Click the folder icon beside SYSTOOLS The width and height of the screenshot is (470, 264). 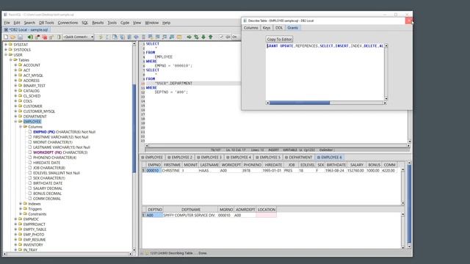(x=10, y=50)
